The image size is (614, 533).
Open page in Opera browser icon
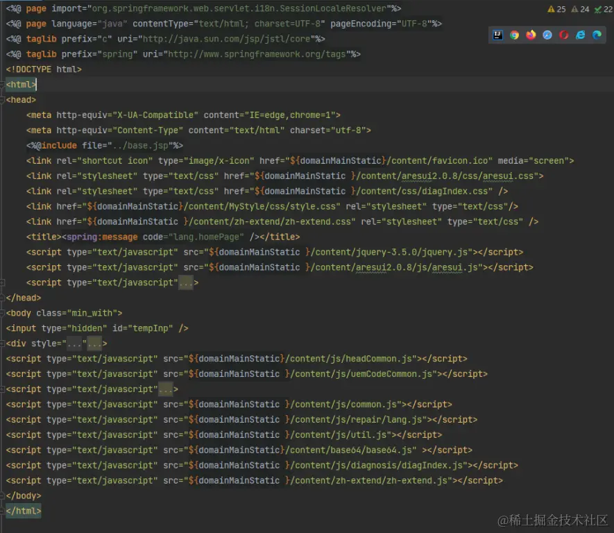pyautogui.click(x=564, y=35)
